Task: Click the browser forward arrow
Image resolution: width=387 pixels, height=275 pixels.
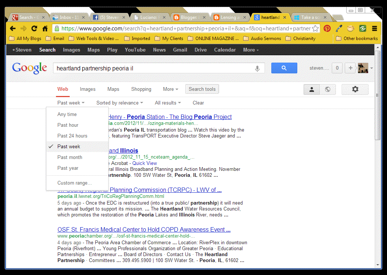Action: click(x=23, y=29)
